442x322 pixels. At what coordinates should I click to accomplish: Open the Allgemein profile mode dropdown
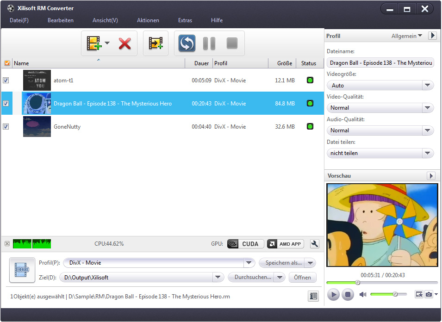pyautogui.click(x=406, y=36)
